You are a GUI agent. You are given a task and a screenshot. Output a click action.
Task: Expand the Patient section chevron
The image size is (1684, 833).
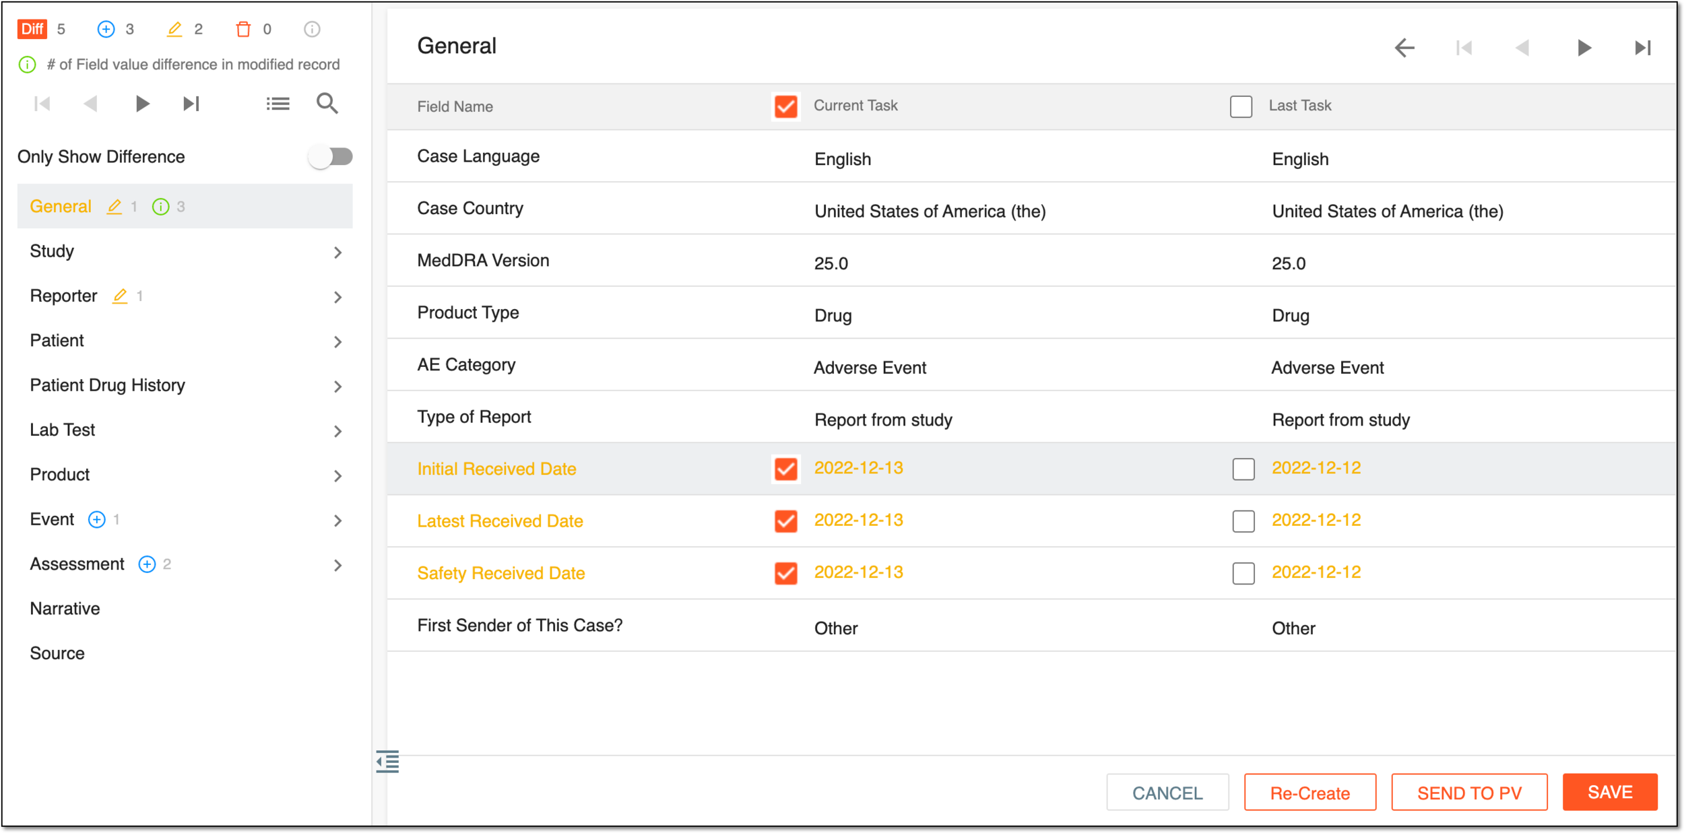click(338, 342)
